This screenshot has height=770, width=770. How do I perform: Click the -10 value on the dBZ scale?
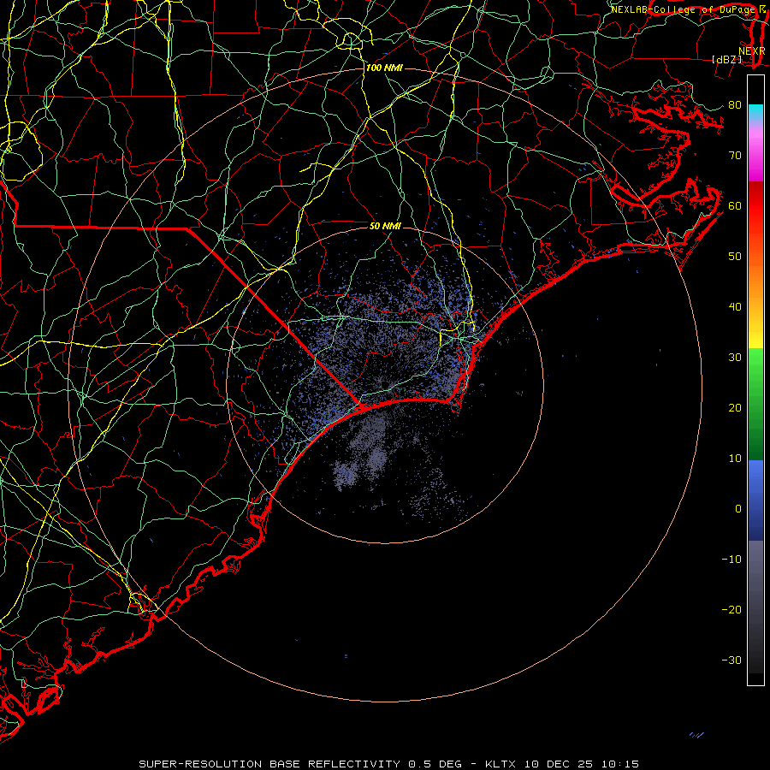coord(731,560)
